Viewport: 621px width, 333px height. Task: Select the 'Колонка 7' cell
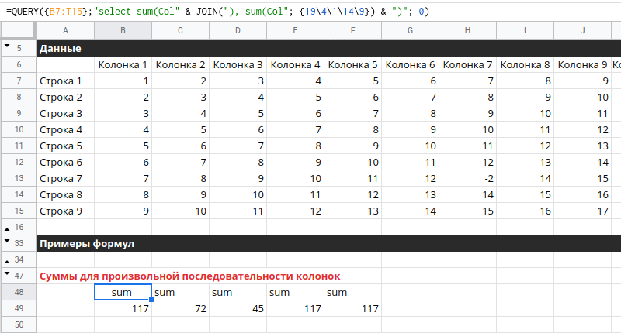point(467,65)
